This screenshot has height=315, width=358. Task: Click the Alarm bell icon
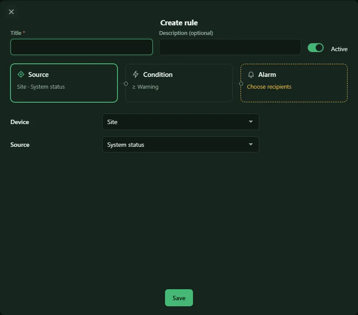click(x=251, y=75)
